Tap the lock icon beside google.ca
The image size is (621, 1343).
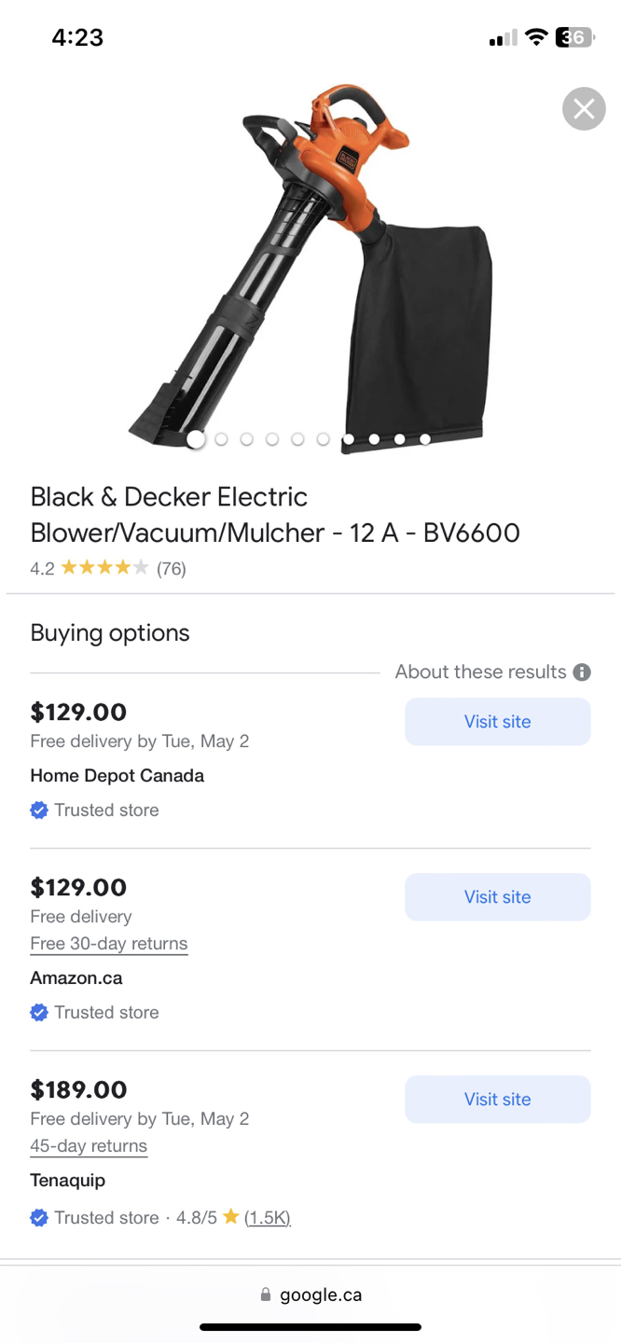tap(266, 1295)
